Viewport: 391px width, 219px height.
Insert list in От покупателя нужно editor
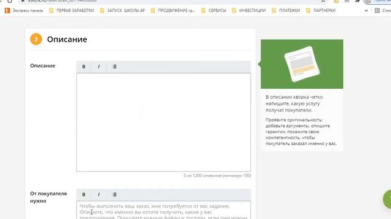point(114,195)
